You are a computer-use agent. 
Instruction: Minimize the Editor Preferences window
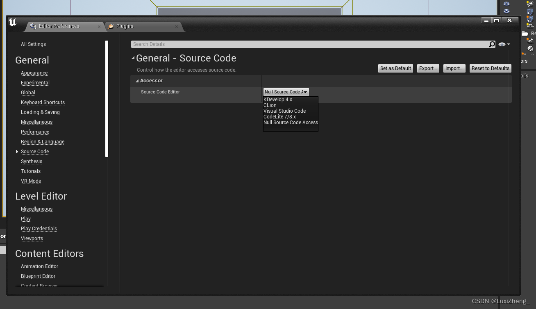pos(486,20)
